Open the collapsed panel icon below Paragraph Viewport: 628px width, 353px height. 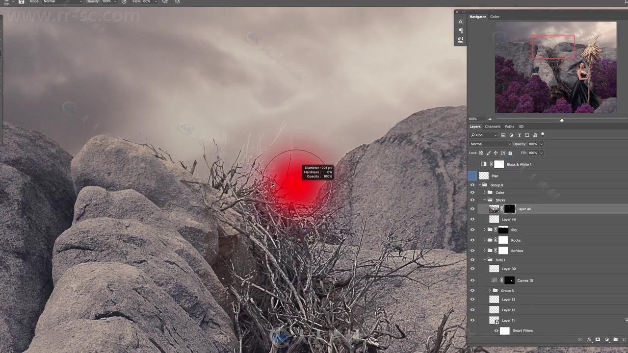coord(461,40)
